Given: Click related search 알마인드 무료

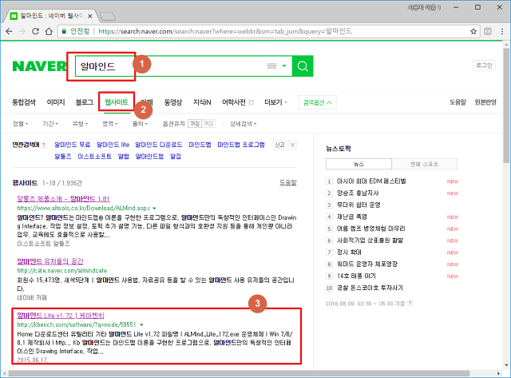Looking at the screenshot, I should 73,145.
